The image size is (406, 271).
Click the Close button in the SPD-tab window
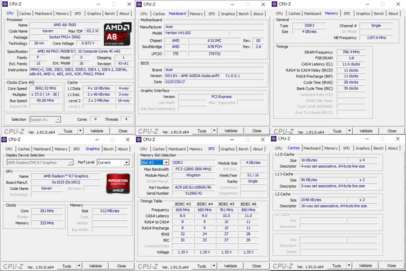(x=257, y=266)
